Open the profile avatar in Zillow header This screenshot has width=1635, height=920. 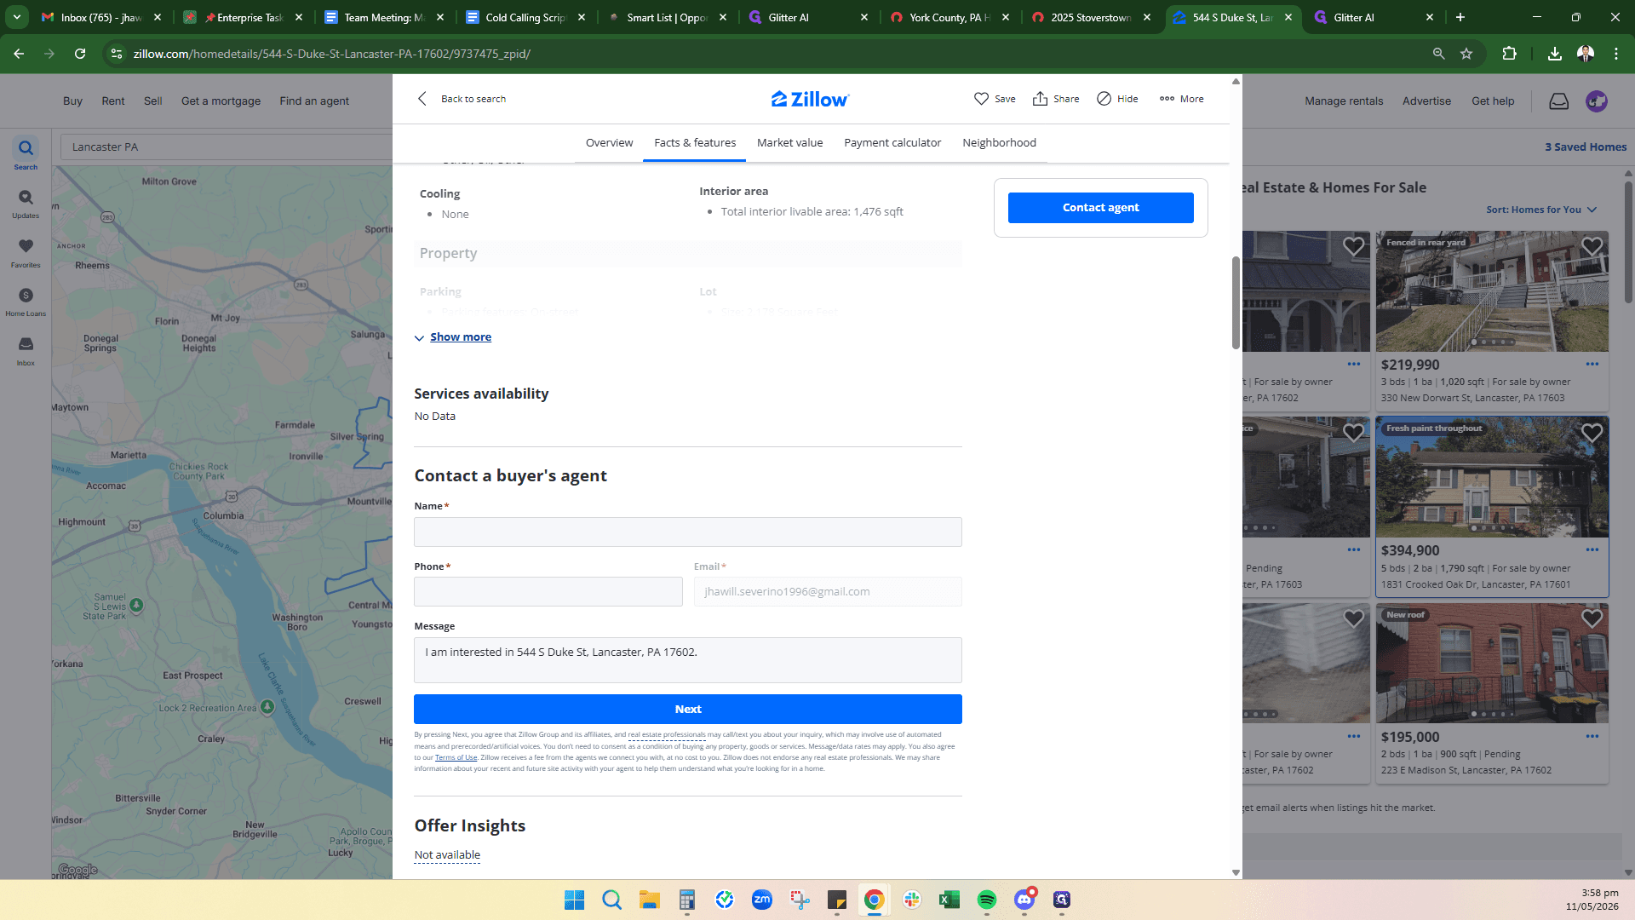[x=1596, y=101]
